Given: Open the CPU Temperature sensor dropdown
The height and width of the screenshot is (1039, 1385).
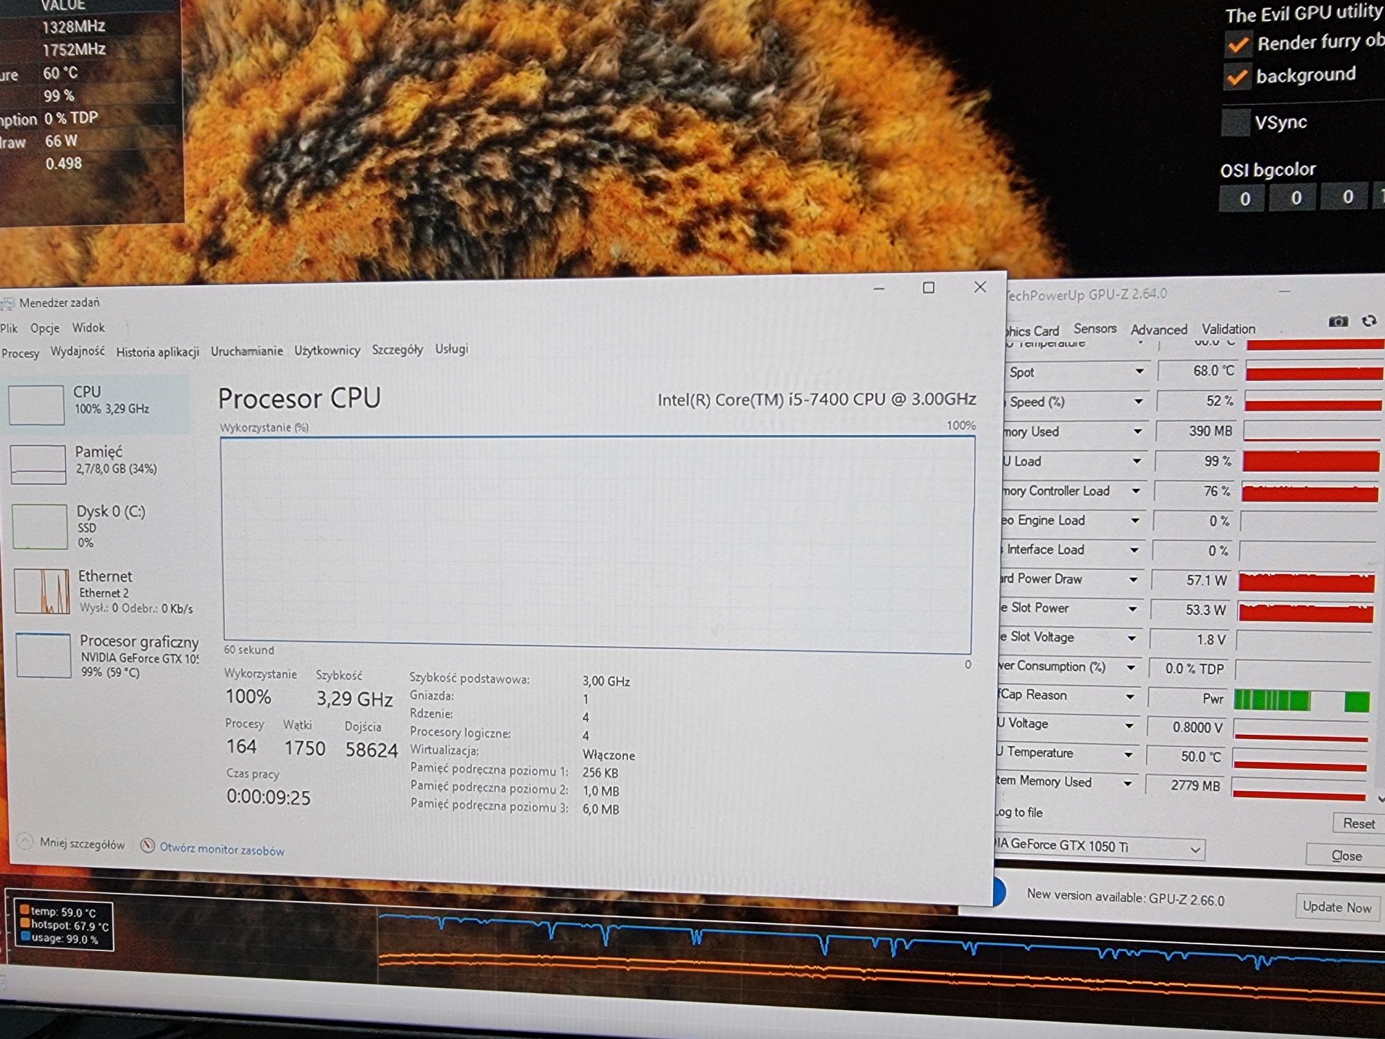Looking at the screenshot, I should tap(1128, 754).
